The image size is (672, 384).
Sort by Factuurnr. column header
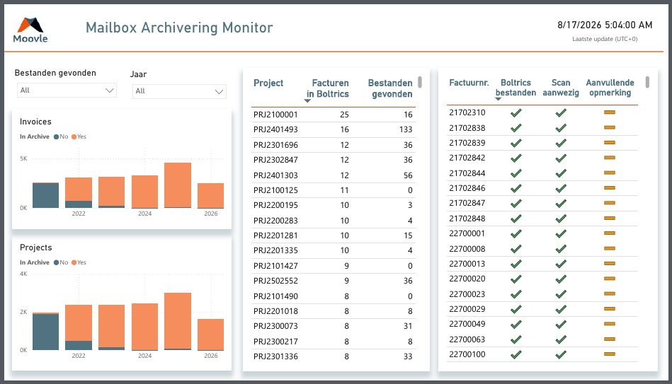[x=469, y=83]
